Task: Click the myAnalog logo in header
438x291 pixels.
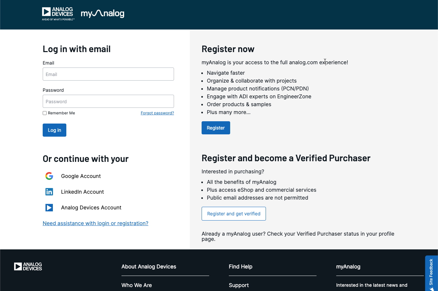Action: (102, 13)
